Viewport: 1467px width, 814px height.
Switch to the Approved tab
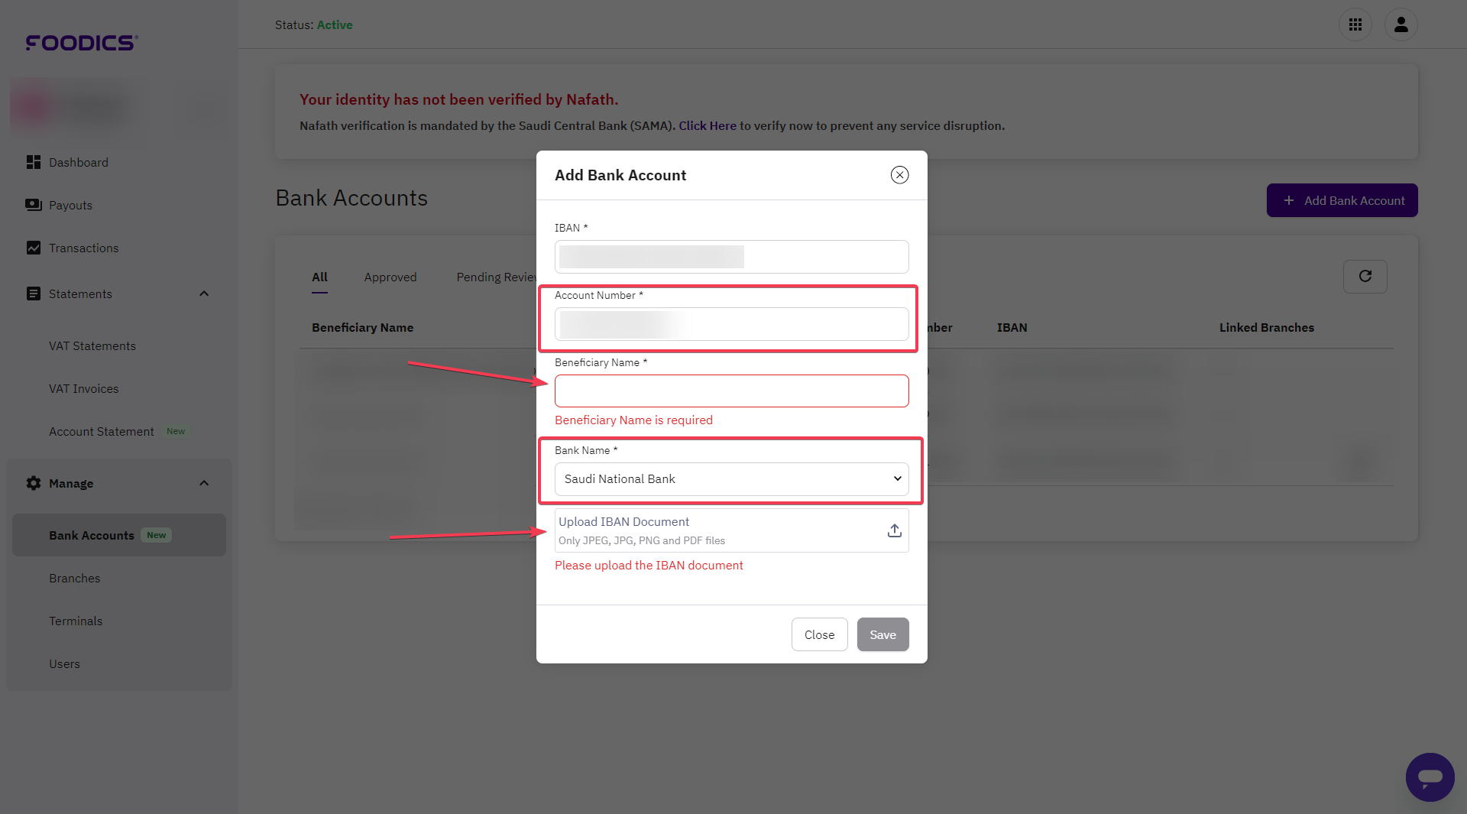[x=390, y=277]
